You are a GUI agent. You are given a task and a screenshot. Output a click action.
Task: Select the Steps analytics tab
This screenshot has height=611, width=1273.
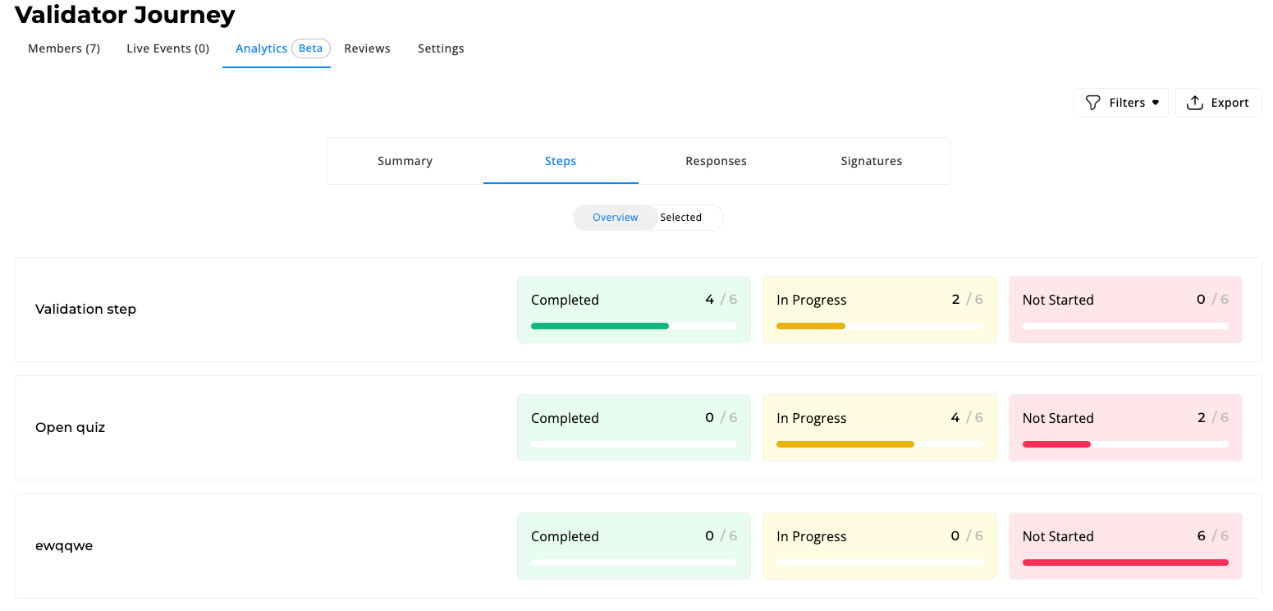point(561,161)
